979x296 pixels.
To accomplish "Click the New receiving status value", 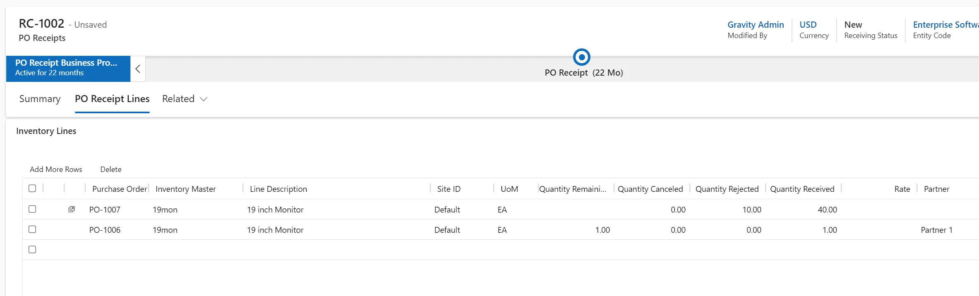I will point(853,25).
